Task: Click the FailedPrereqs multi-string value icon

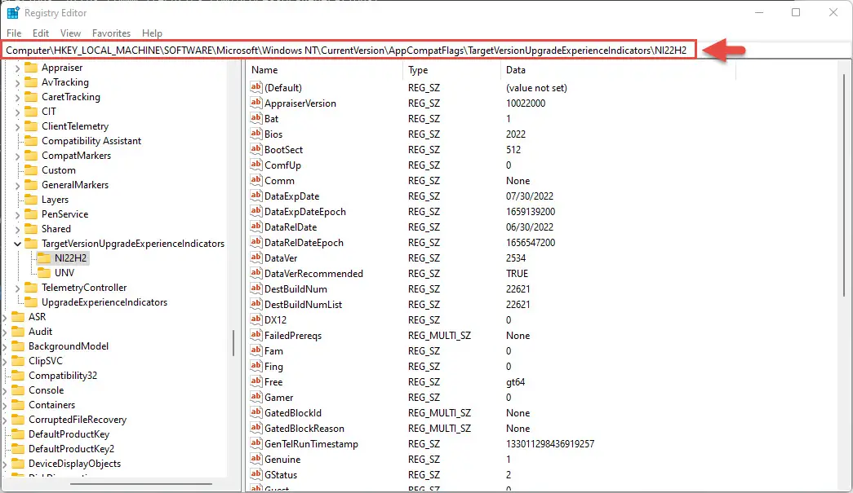Action: 256,335
